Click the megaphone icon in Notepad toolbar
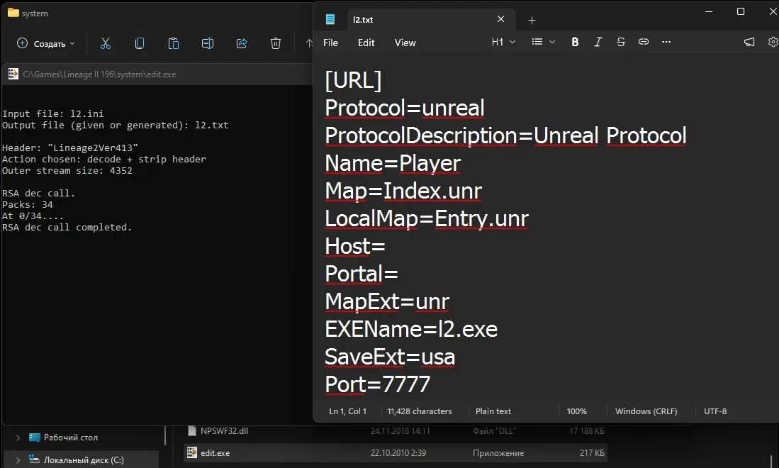The image size is (779, 468). 749,43
